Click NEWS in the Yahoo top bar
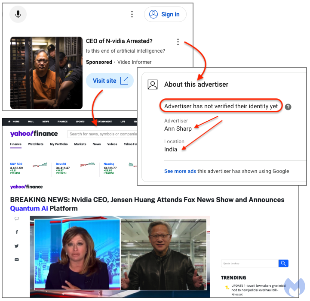Screen dimensions: 310x301 [x=46, y=122]
